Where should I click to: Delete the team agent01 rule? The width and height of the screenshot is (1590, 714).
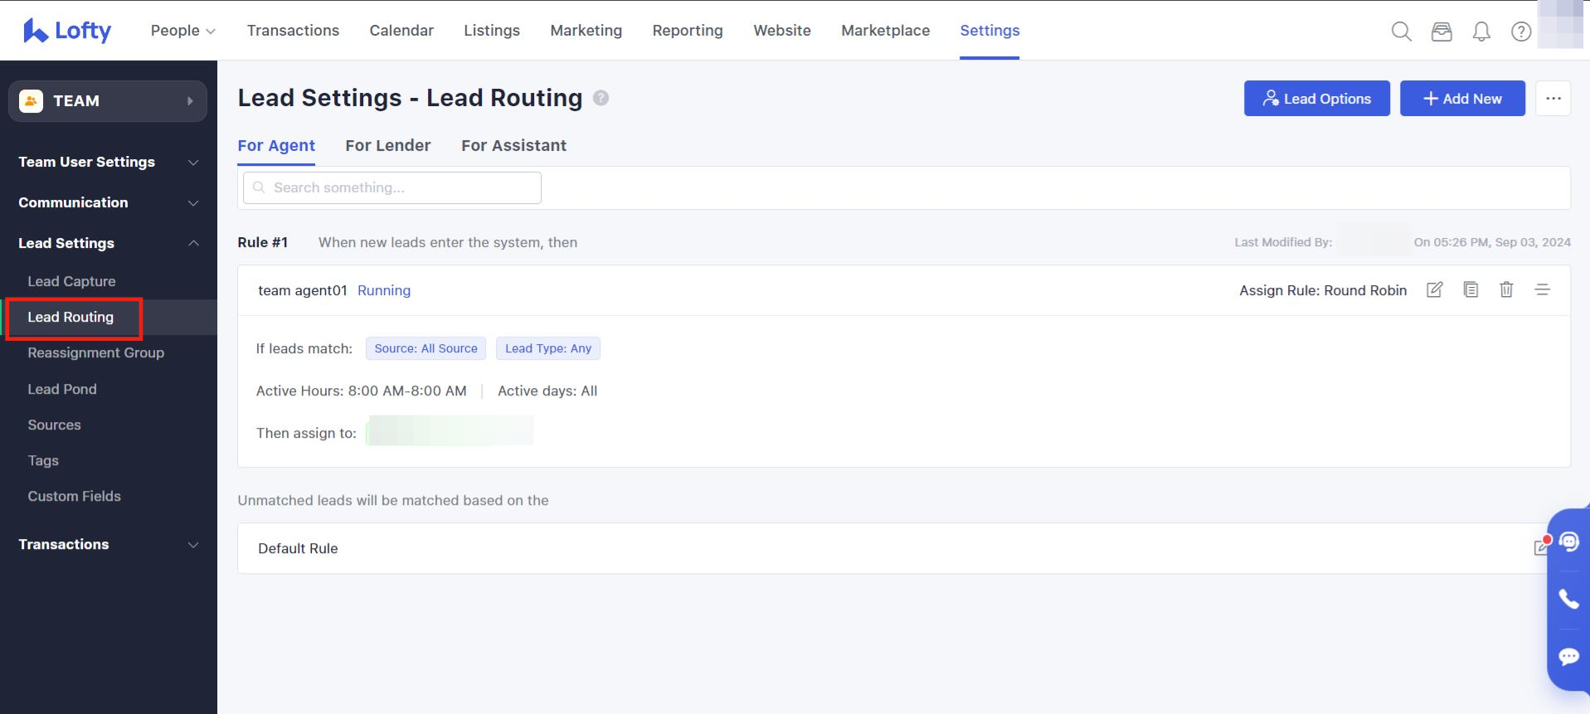(x=1506, y=289)
